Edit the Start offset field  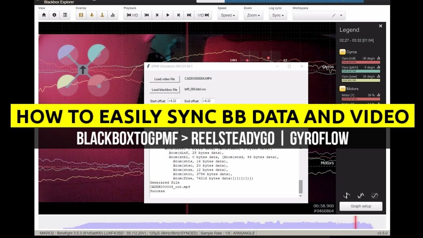point(174,101)
